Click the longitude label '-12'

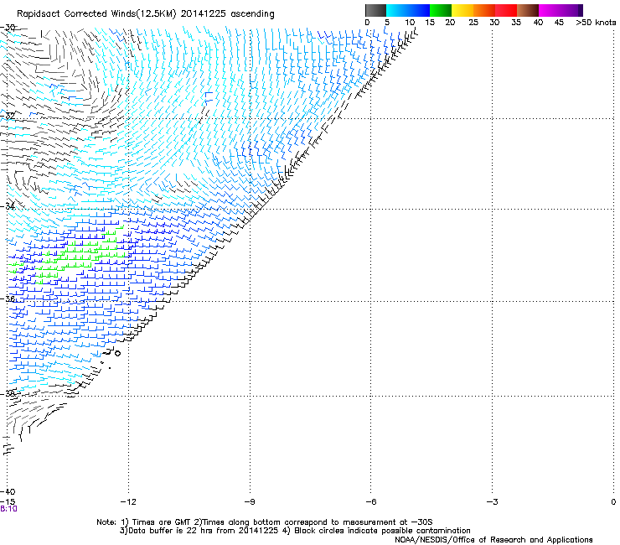click(128, 502)
